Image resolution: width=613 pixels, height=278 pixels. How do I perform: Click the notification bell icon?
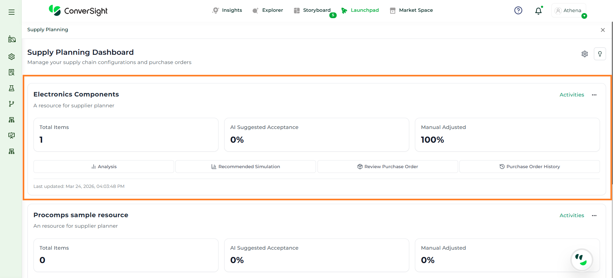pyautogui.click(x=538, y=11)
